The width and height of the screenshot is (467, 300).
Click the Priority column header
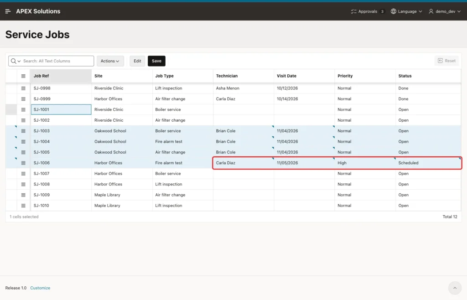[x=365, y=76]
